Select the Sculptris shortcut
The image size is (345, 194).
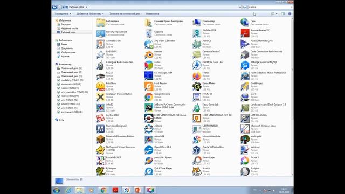[x=250, y=171]
